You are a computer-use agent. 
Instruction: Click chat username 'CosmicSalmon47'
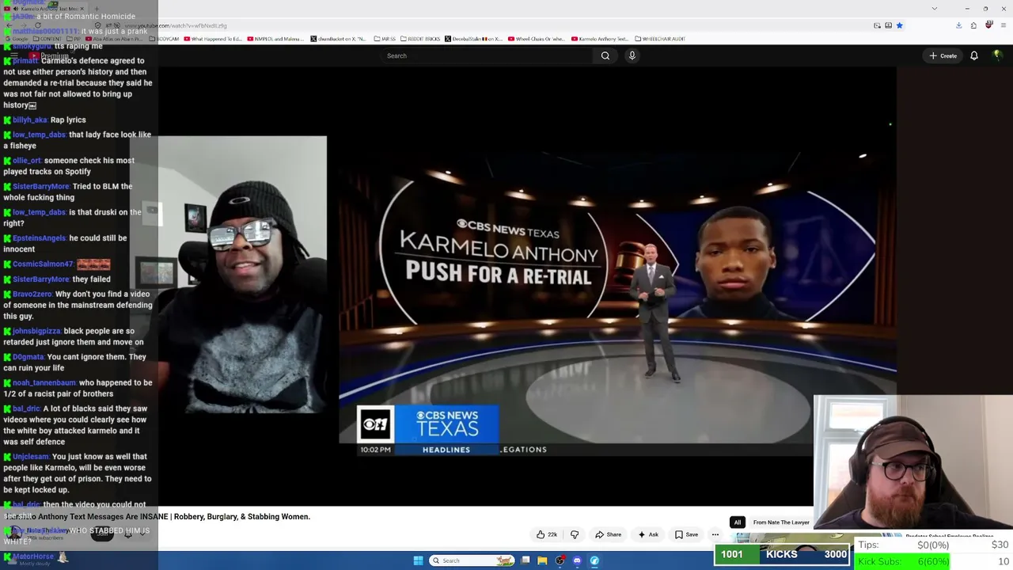[x=44, y=264]
